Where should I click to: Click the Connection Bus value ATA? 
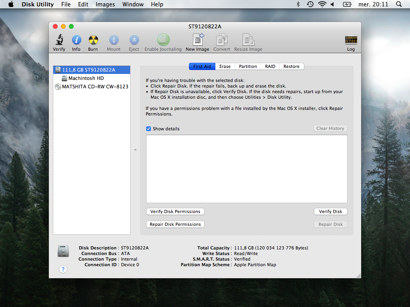(x=125, y=253)
